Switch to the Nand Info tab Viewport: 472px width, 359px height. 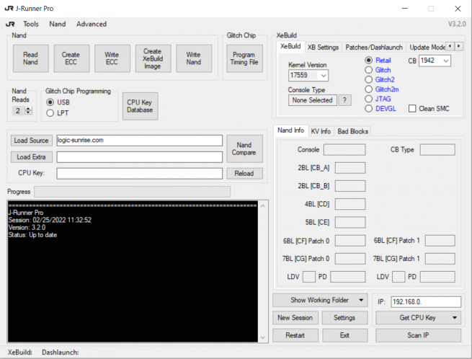[x=291, y=130]
